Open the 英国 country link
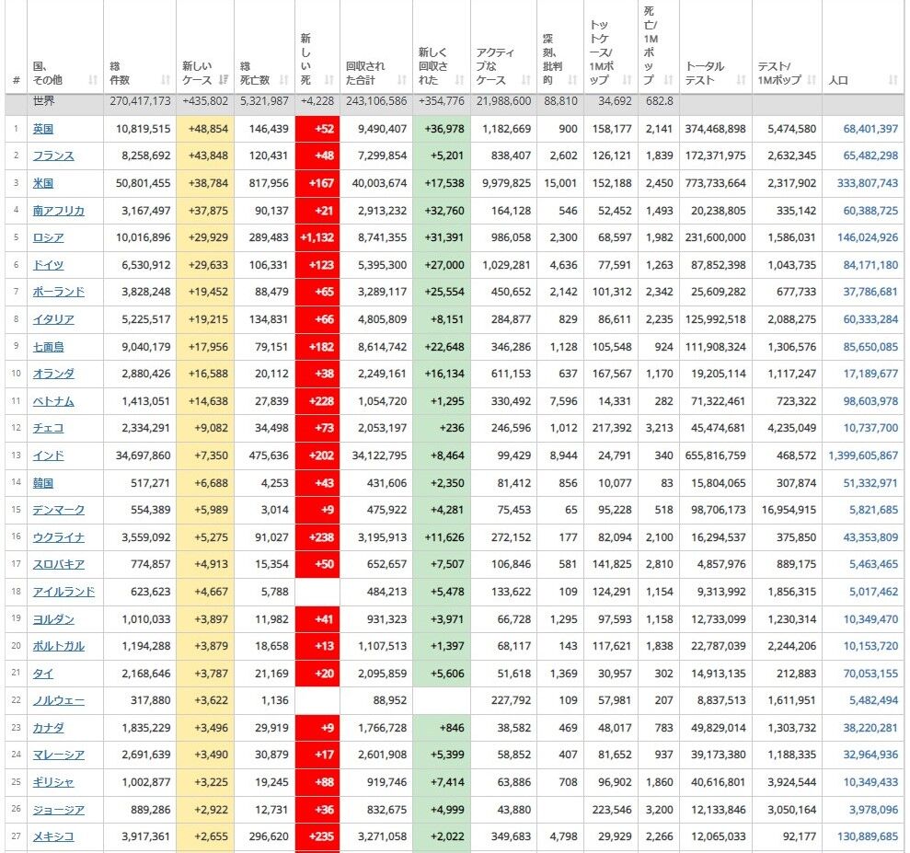The width and height of the screenshot is (910, 853). click(43, 129)
